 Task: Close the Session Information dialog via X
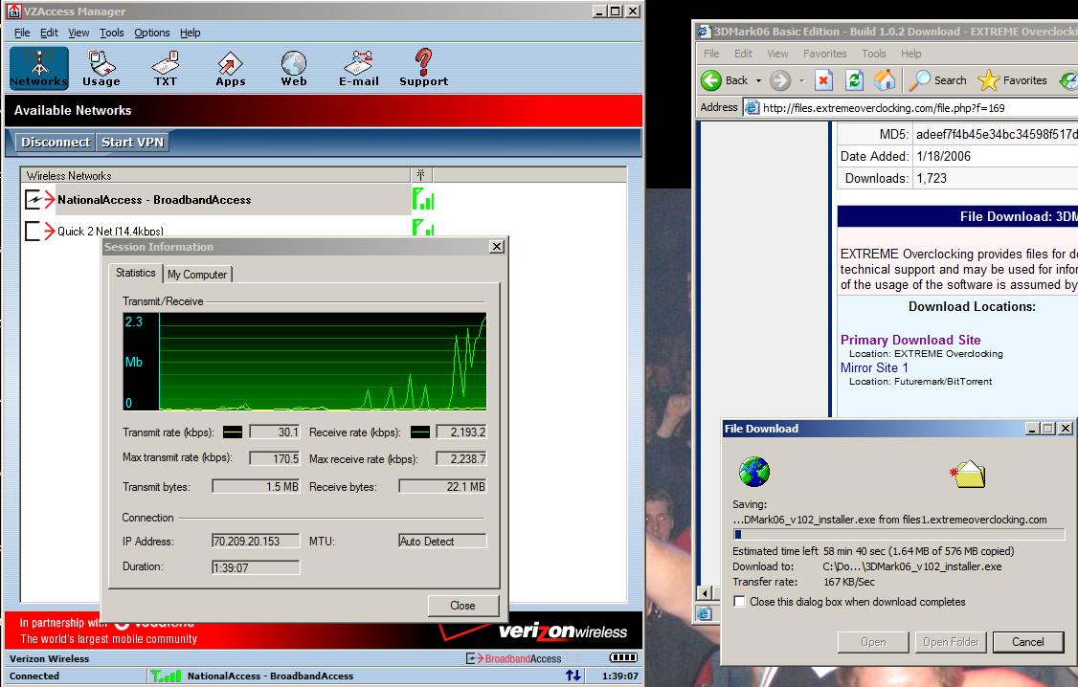[497, 247]
